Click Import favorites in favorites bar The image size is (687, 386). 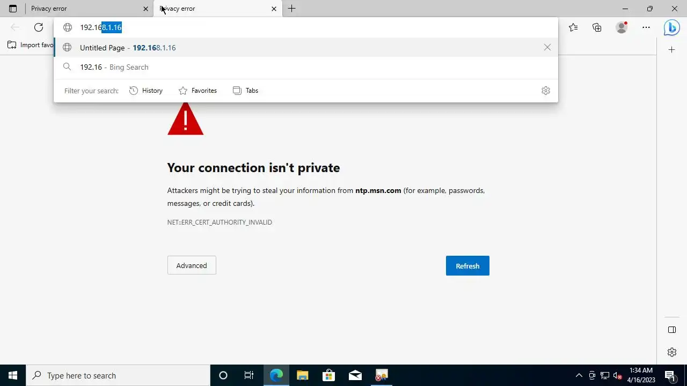31,45
